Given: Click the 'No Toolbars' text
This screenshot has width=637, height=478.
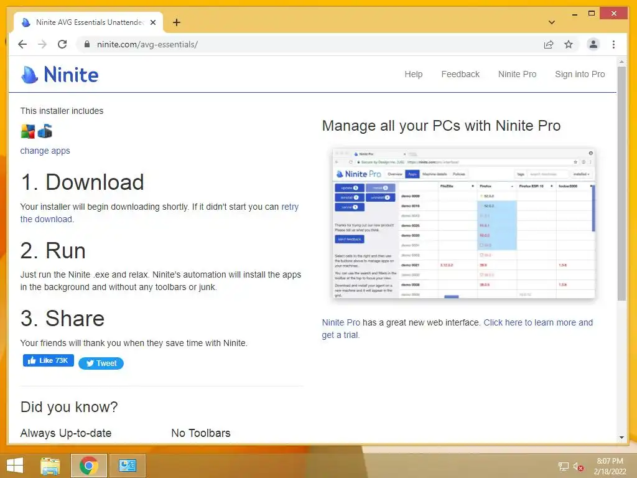Looking at the screenshot, I should point(201,433).
